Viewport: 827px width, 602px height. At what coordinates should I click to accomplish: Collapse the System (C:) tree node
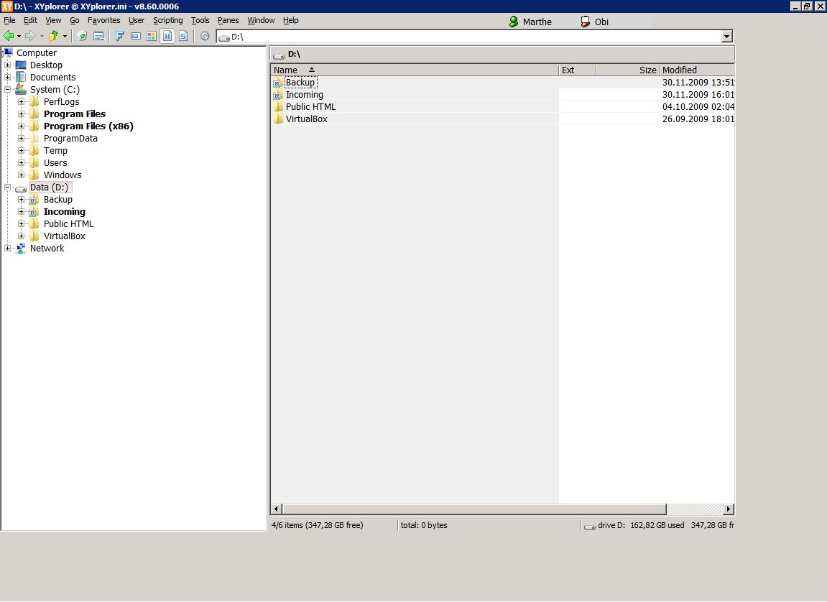(x=7, y=89)
